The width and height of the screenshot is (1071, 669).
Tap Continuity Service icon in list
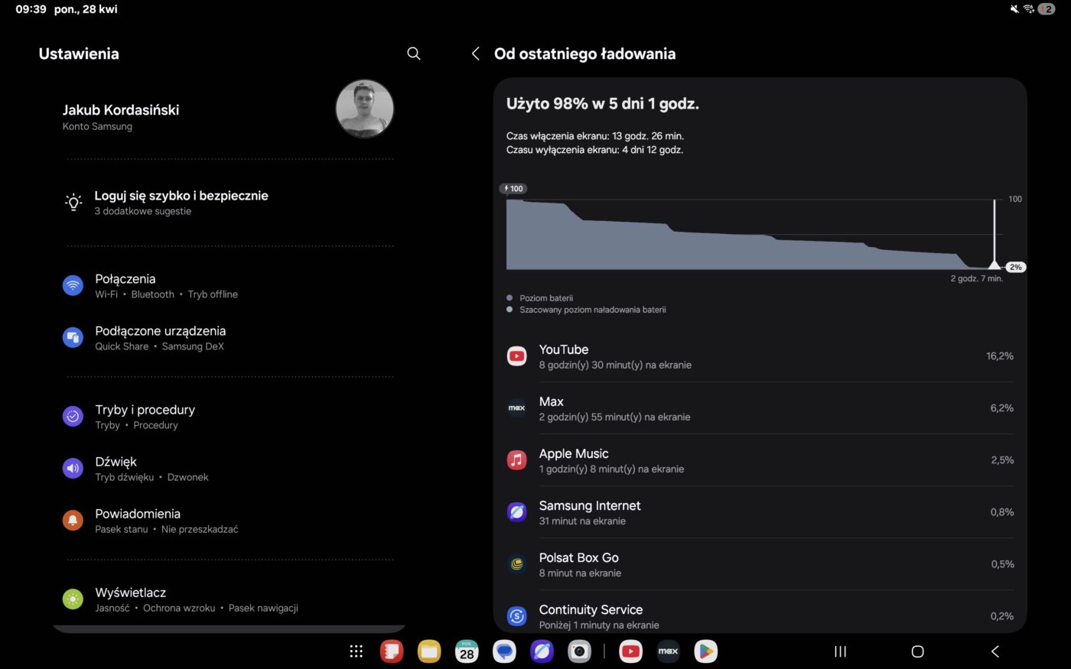pos(517,616)
